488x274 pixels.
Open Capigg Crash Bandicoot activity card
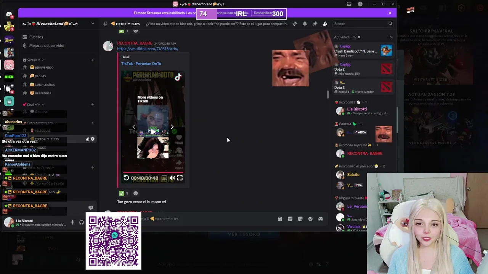[363, 51]
